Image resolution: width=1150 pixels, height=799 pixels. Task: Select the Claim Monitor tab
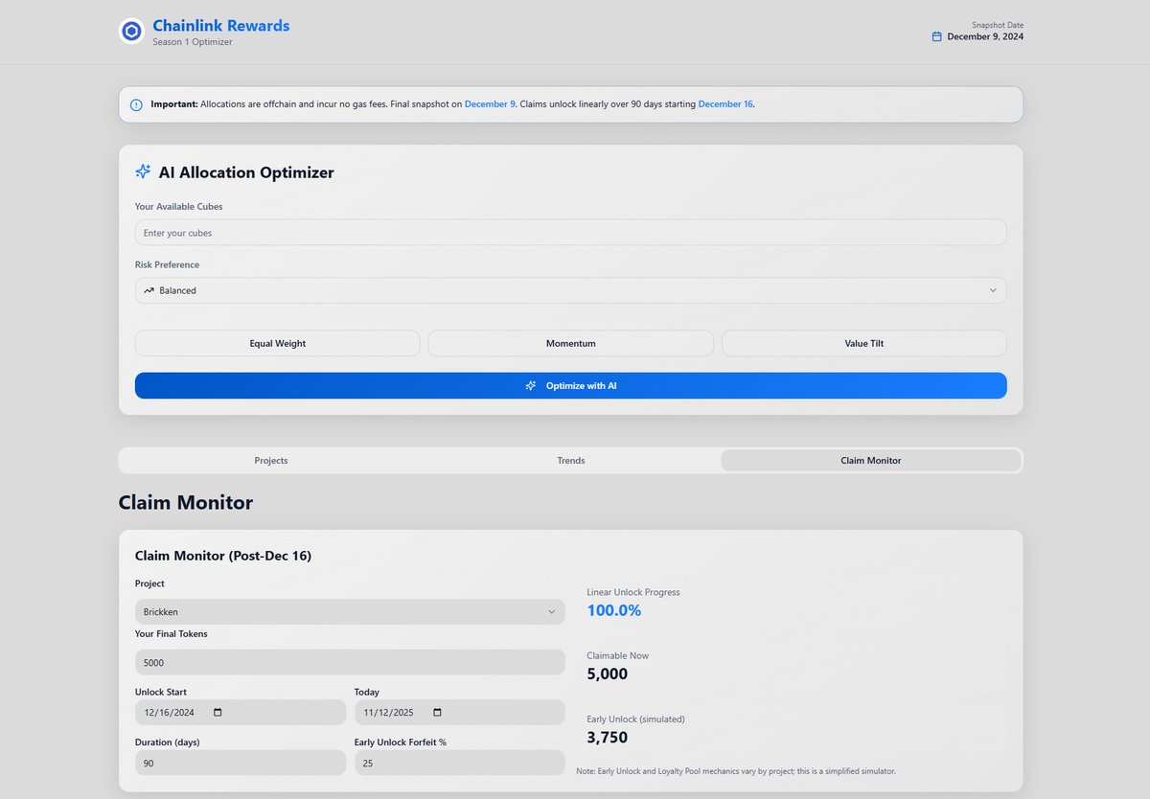coord(871,460)
